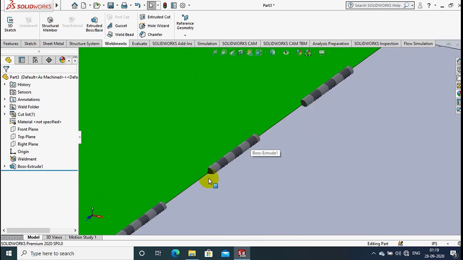Open the SOLIDWORKS CAM tab
Screen dimensions: 463x260
[x=239, y=44]
